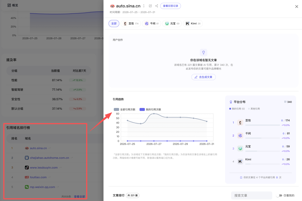302x201 pixels.
Task: Click the 概览 grid icon
Action: click(9, 5)
